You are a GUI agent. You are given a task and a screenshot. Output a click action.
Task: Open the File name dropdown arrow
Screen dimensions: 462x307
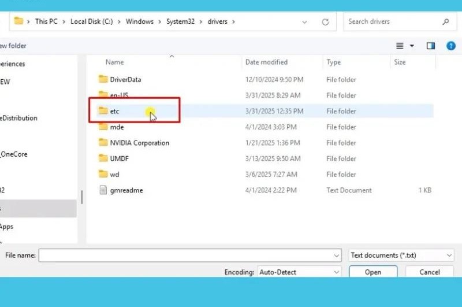[x=337, y=256]
